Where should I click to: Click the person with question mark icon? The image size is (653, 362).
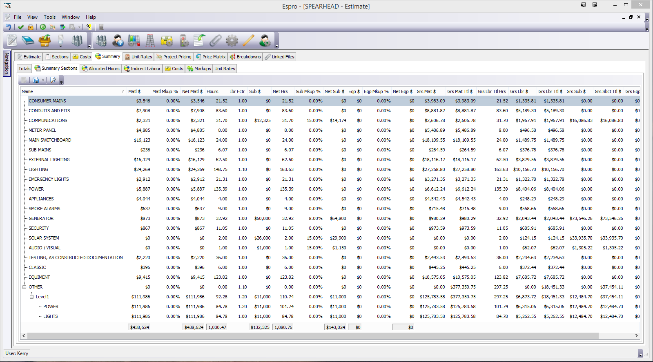click(x=118, y=40)
